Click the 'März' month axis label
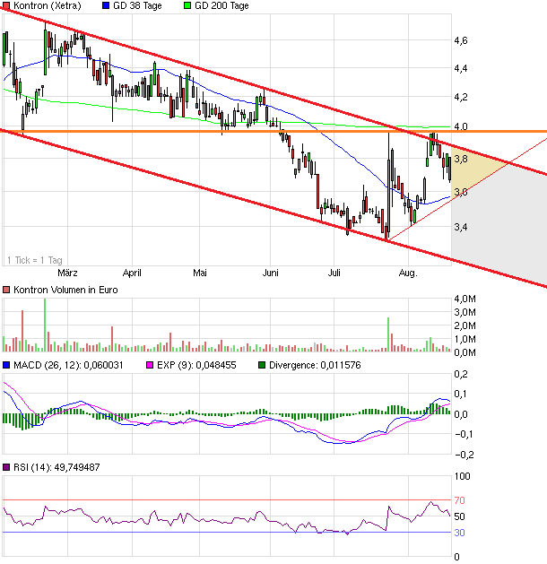 coord(67,273)
